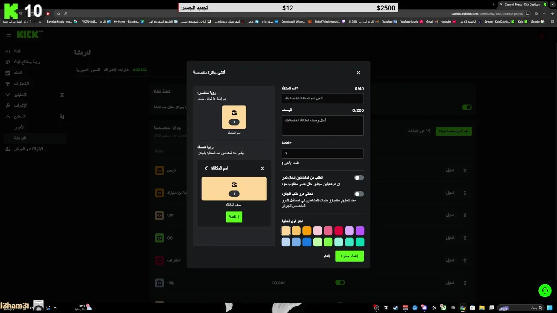This screenshot has width=557, height=313.
Task: Click the green 1 point redeem button
Action: 234,216
